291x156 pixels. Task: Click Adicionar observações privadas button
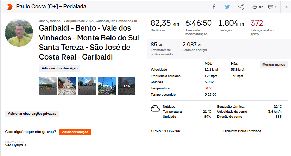[32, 114]
